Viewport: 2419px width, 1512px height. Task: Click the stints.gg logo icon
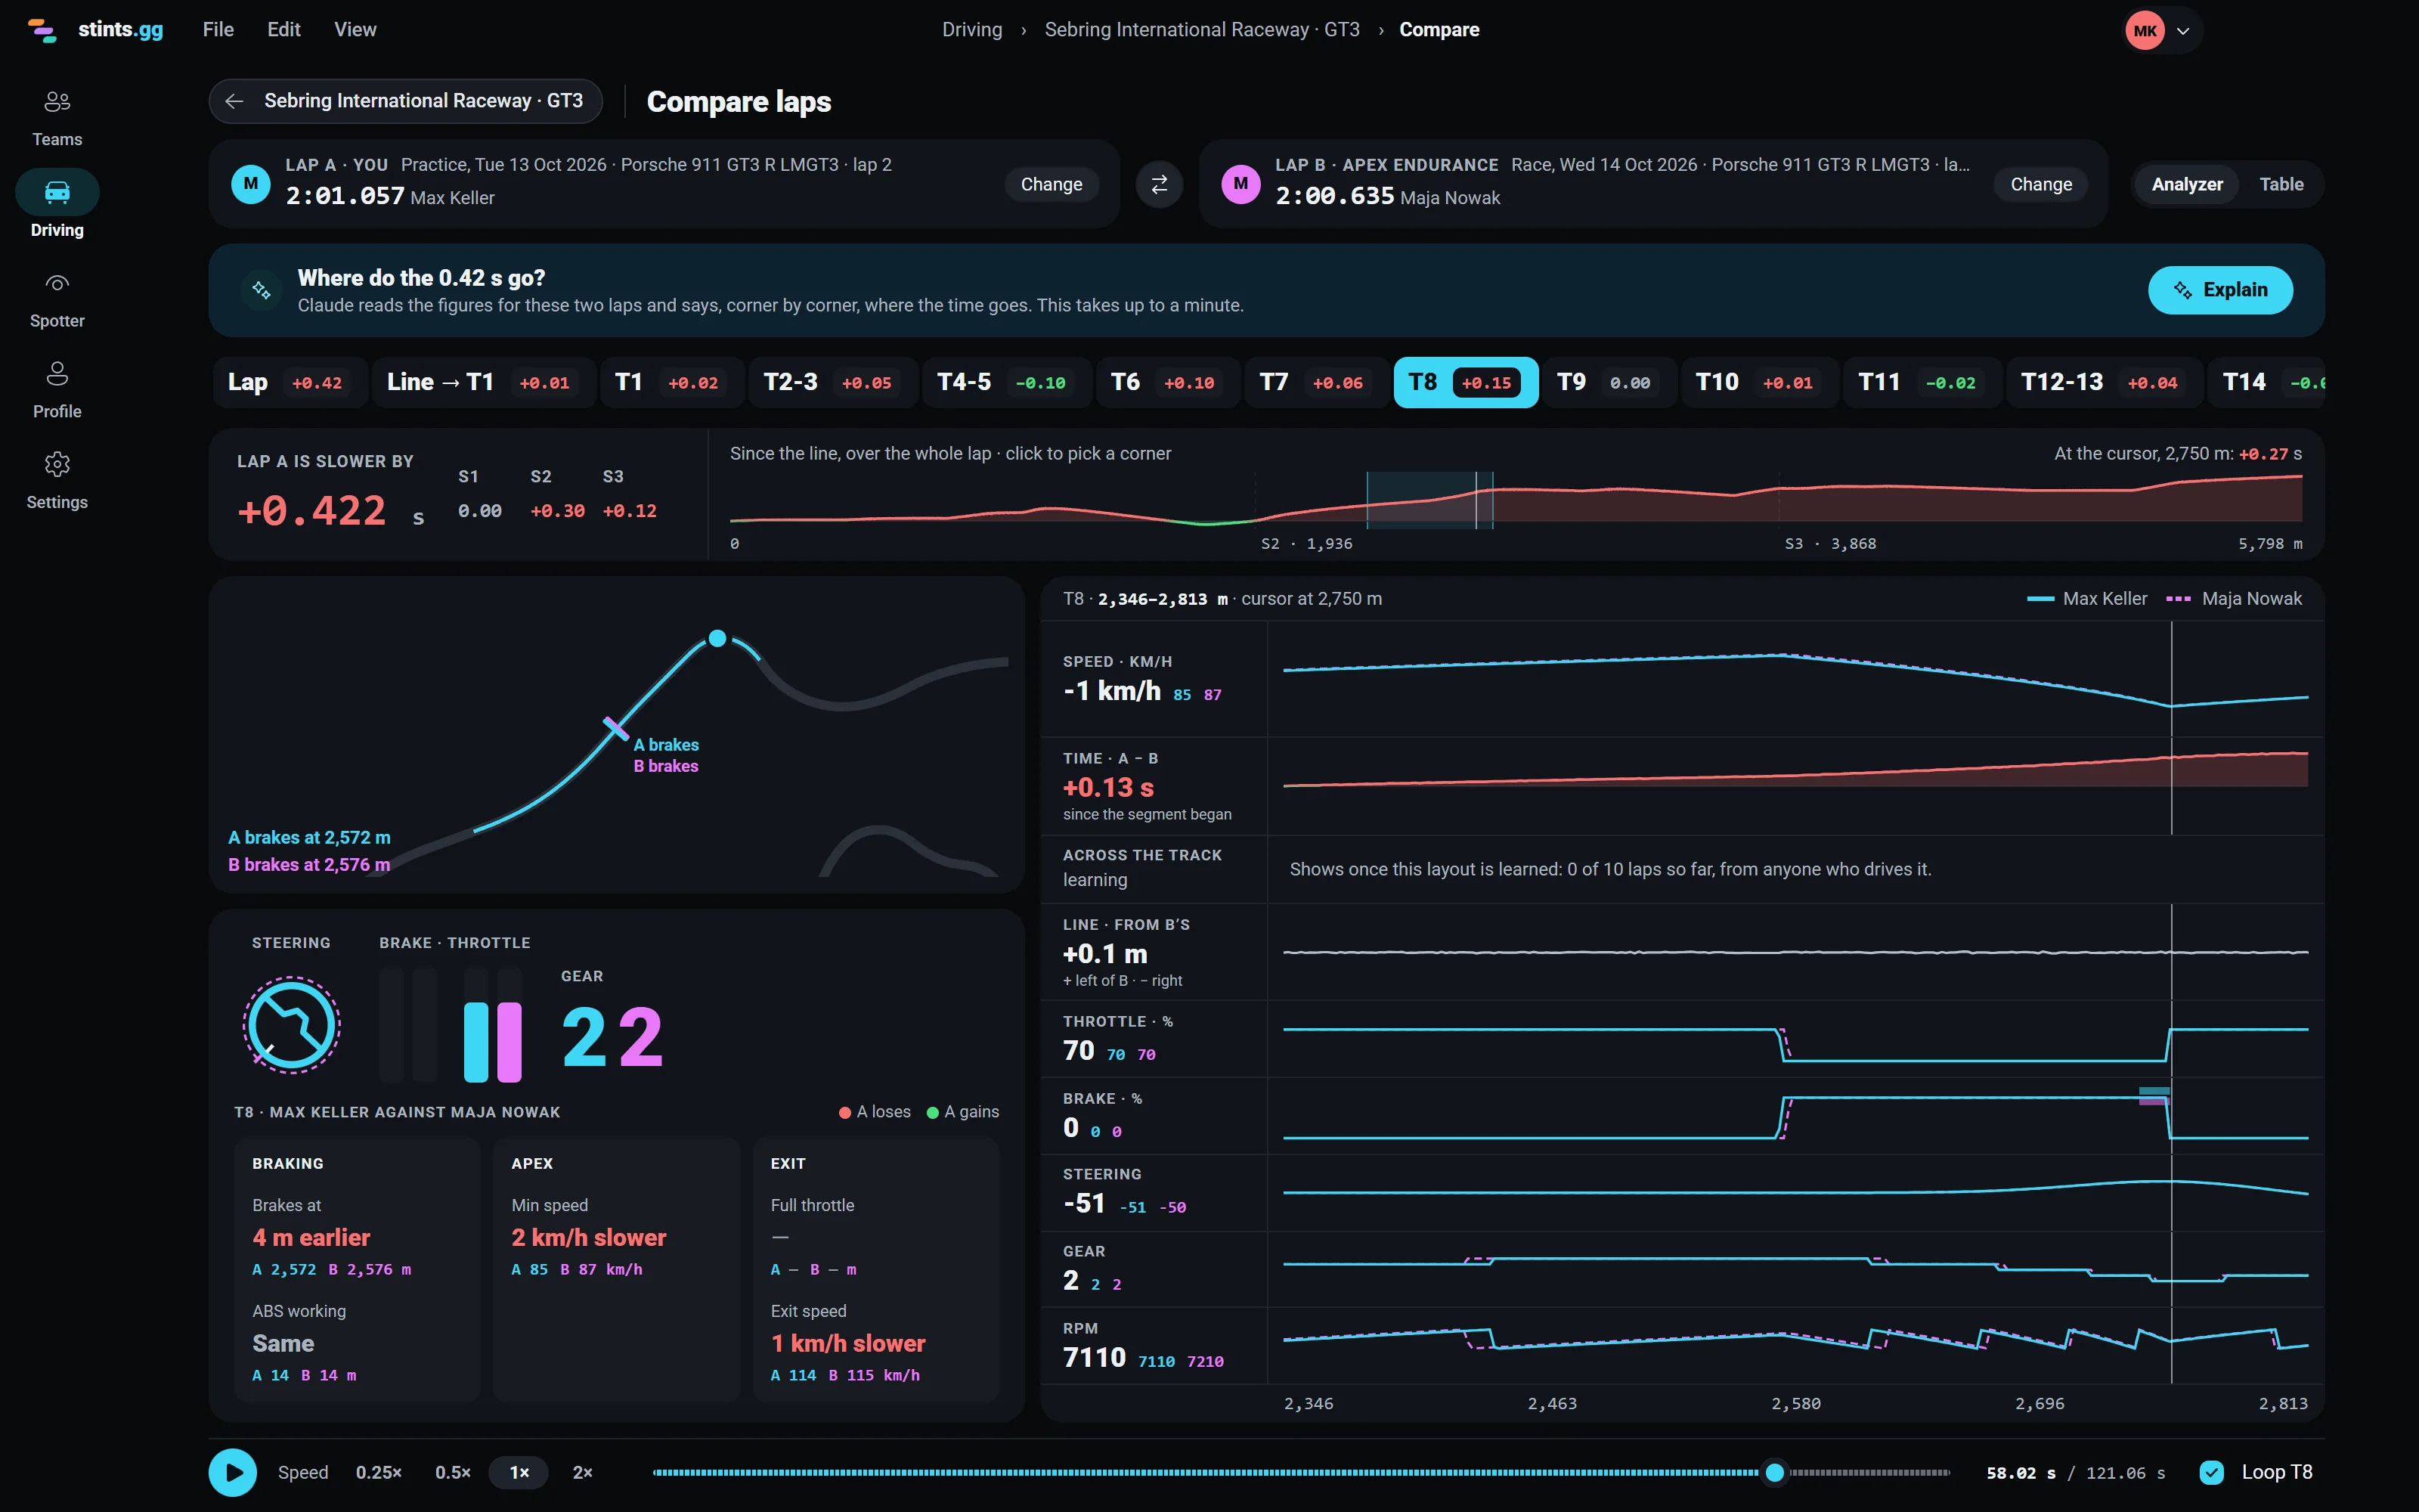click(42, 30)
